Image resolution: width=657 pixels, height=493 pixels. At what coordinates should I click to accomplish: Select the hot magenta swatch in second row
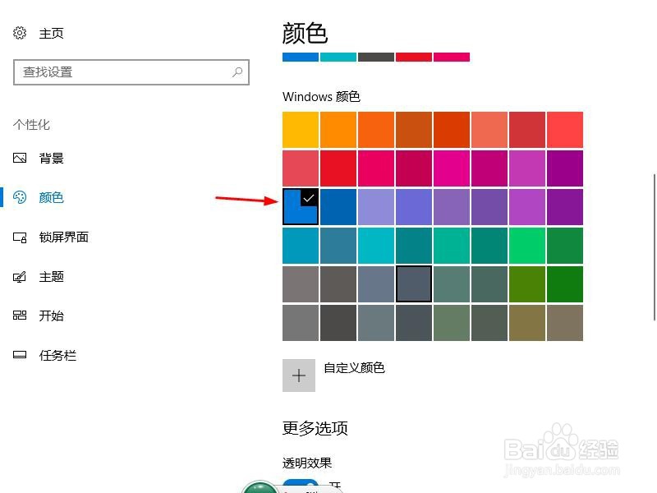coord(451,168)
